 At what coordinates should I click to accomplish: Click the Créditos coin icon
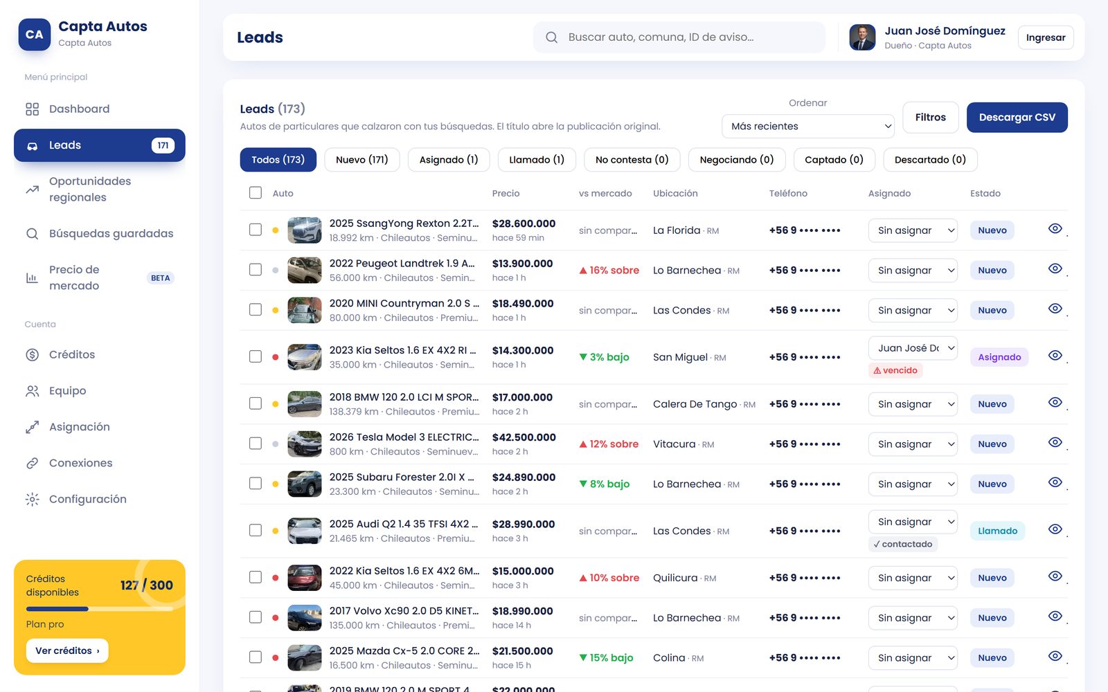[33, 355]
